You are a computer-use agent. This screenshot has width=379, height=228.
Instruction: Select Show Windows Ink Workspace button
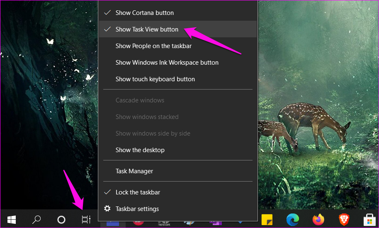click(x=167, y=63)
